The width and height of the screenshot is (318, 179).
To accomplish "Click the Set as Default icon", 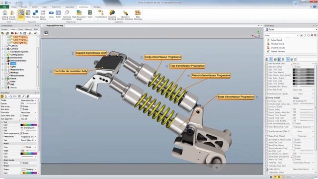I will coord(268,40).
